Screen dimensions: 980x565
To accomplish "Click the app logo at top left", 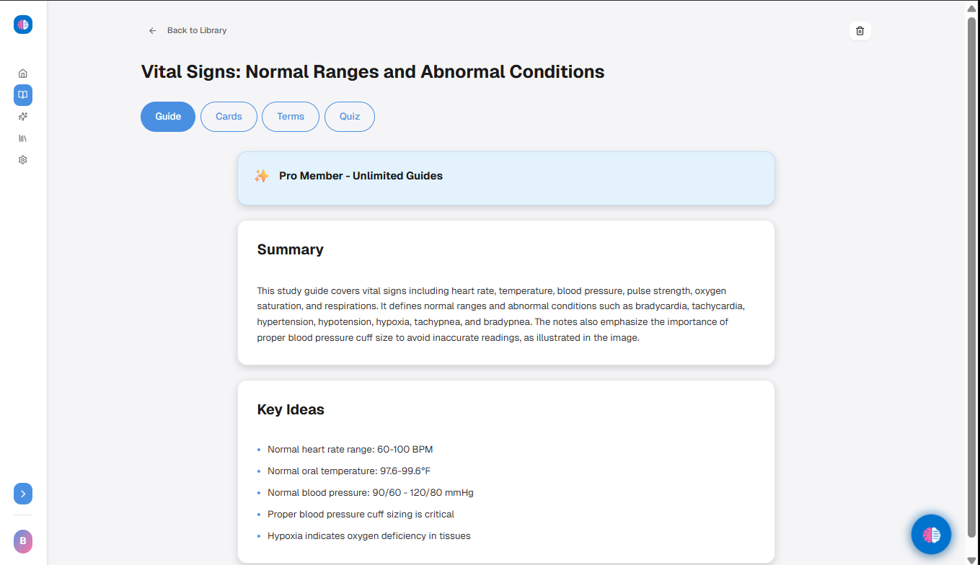I will [22, 24].
